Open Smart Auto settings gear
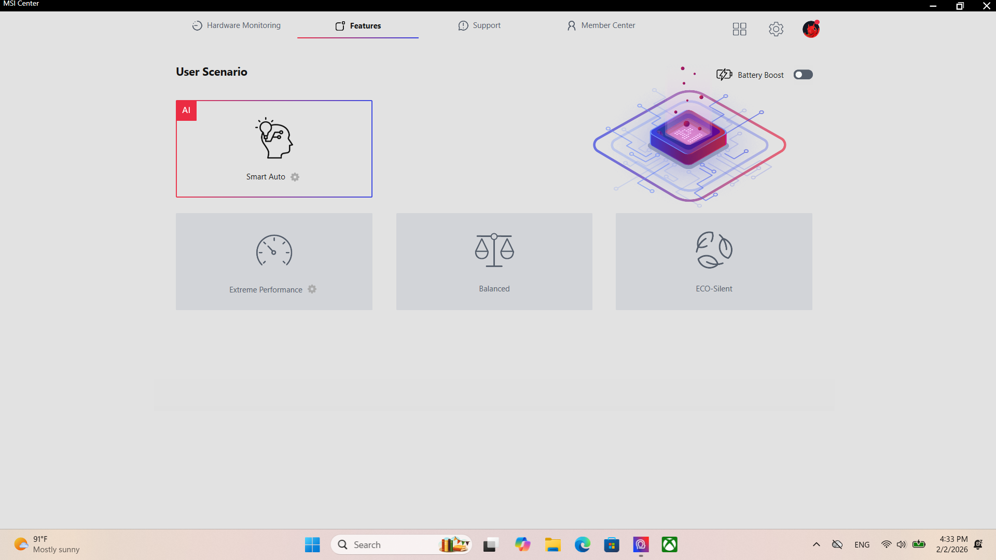 point(295,177)
